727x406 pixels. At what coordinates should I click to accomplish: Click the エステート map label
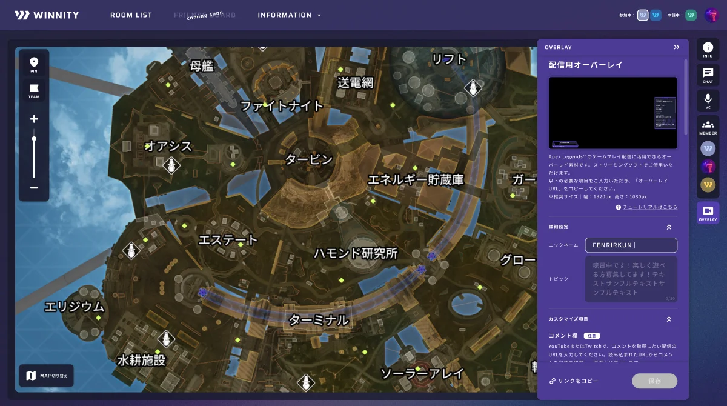[x=228, y=240]
